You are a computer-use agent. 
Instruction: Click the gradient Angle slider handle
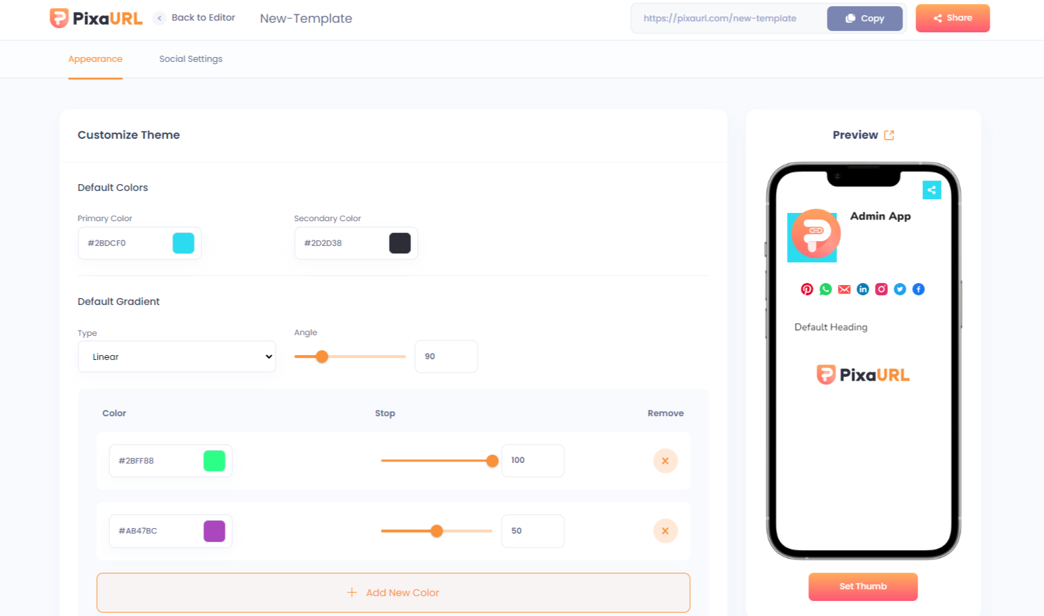322,356
